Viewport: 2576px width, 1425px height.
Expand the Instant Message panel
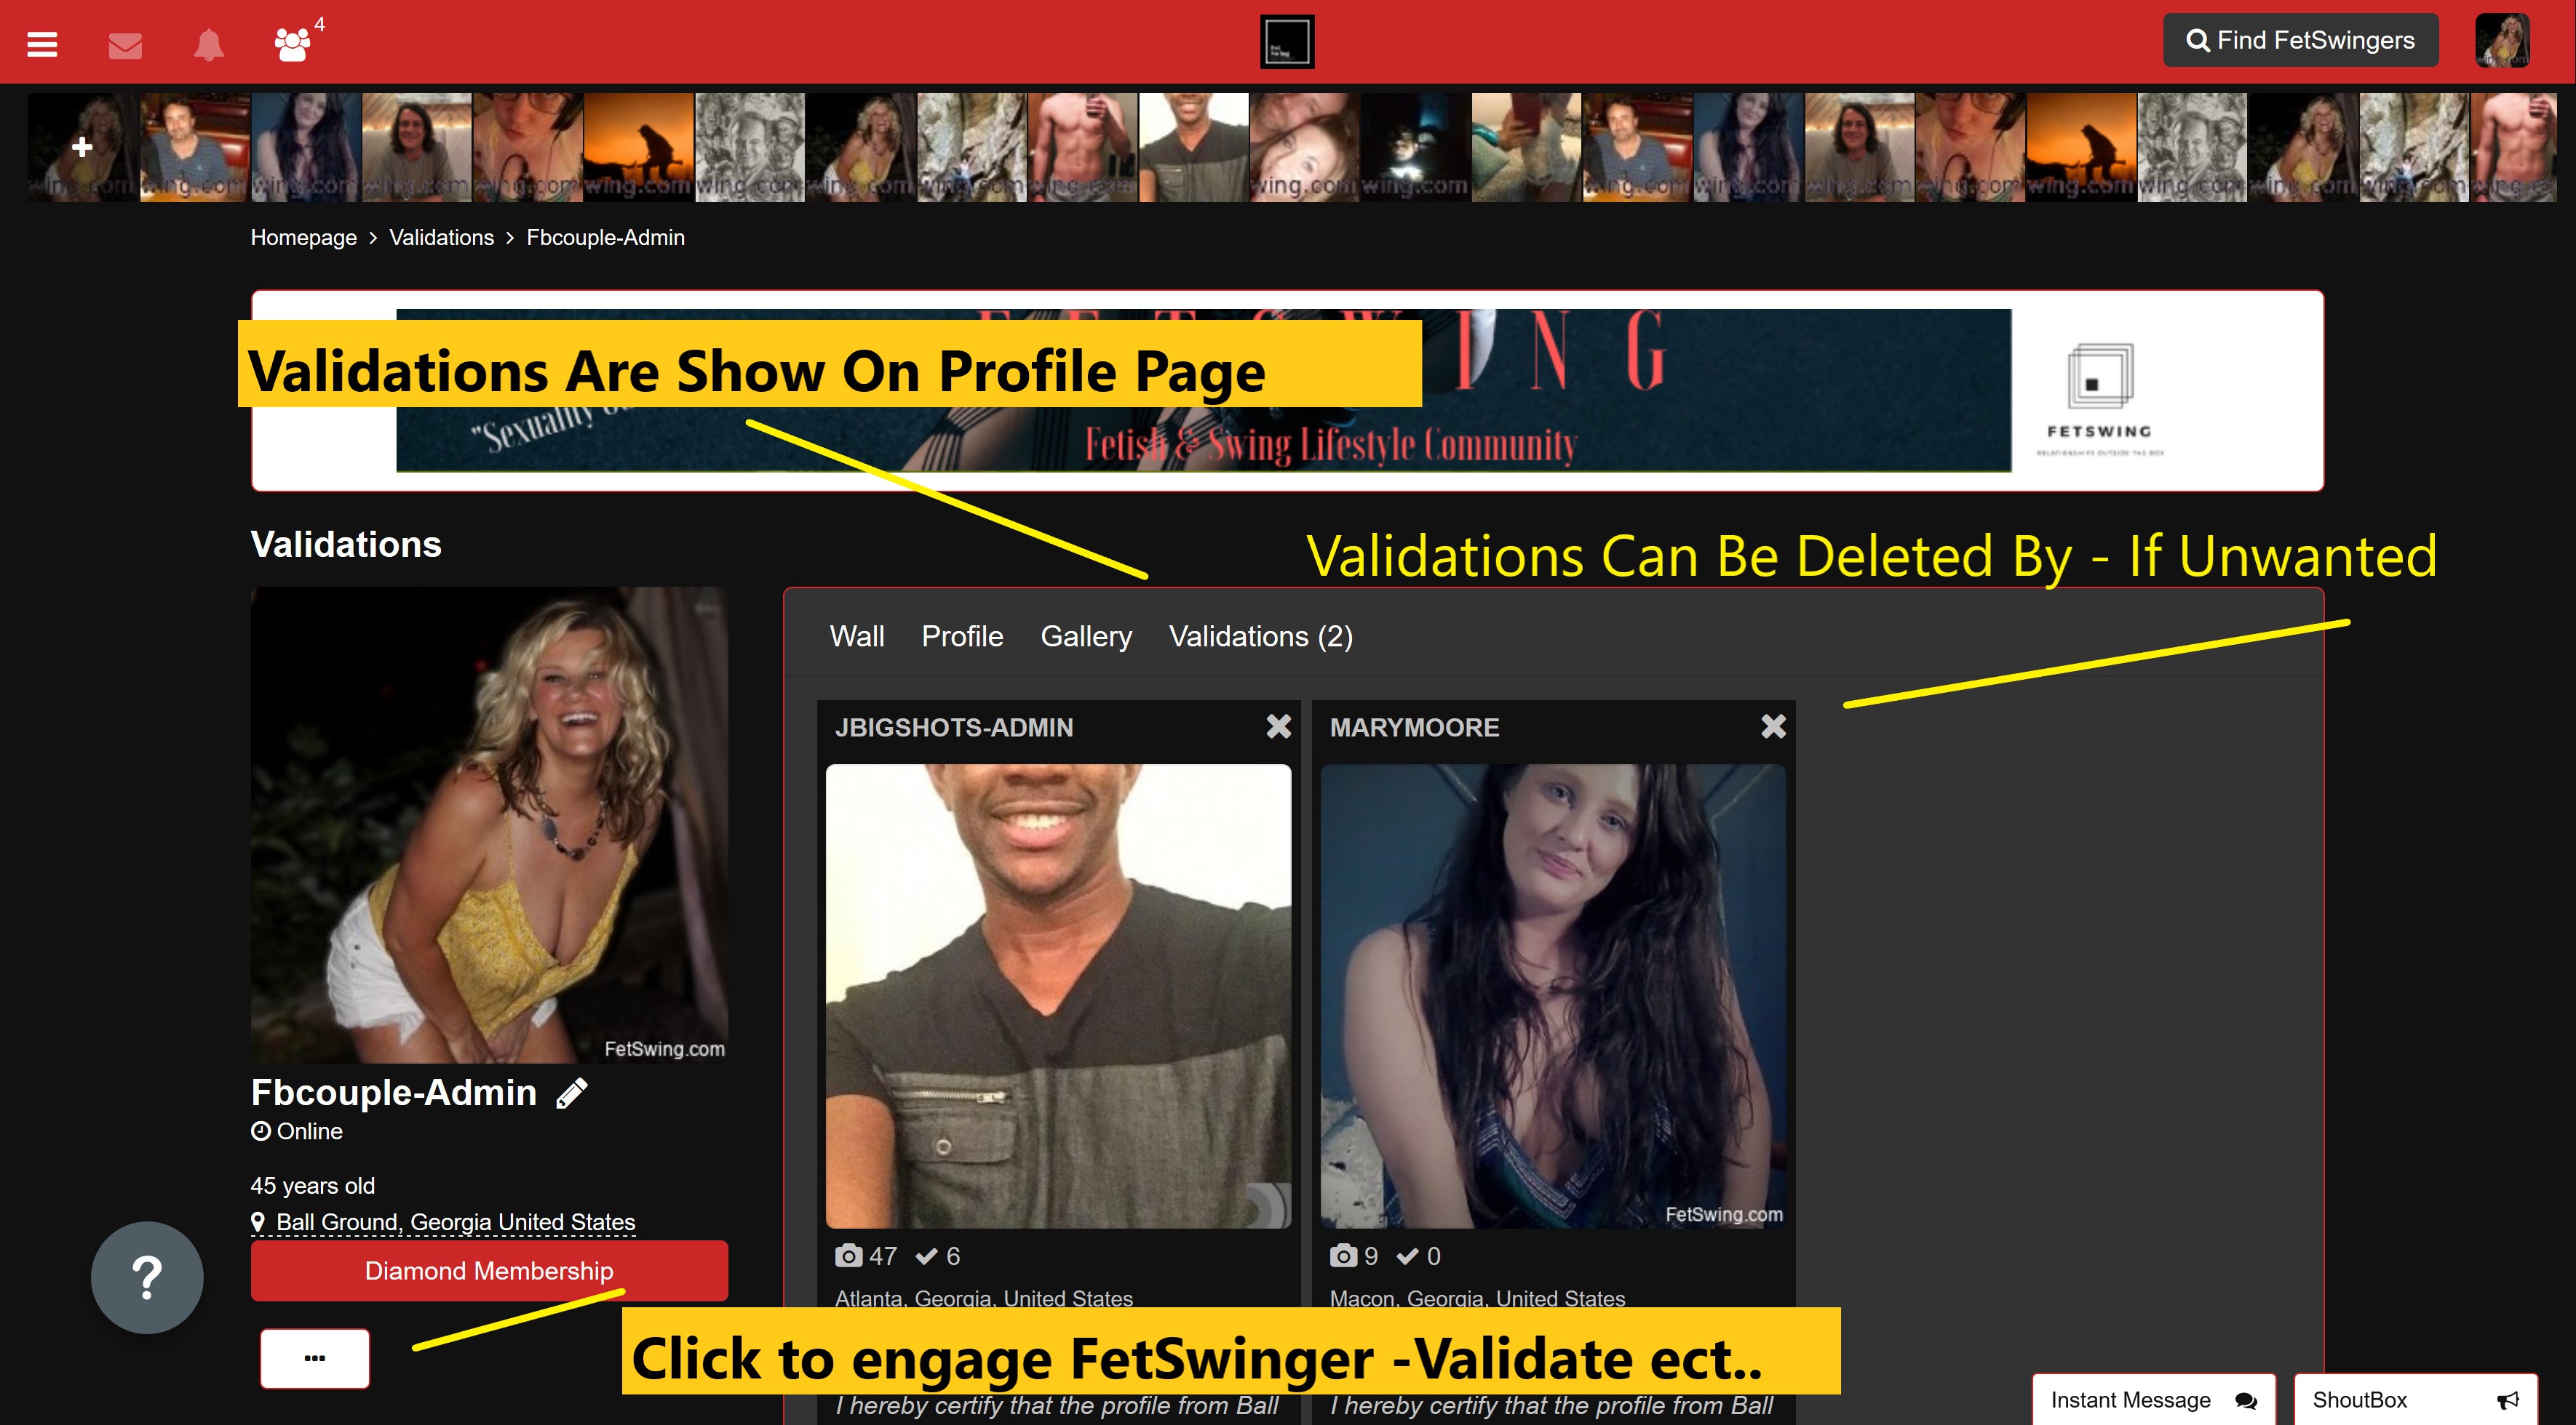pos(2152,1400)
